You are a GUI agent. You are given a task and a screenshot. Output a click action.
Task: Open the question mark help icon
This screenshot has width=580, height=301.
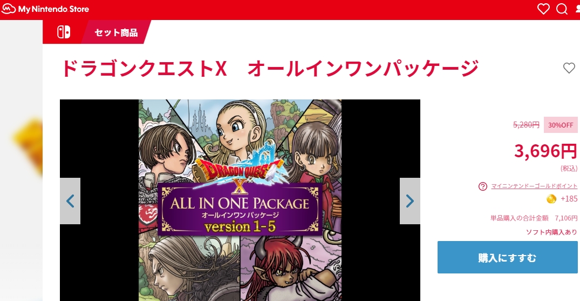pyautogui.click(x=483, y=186)
